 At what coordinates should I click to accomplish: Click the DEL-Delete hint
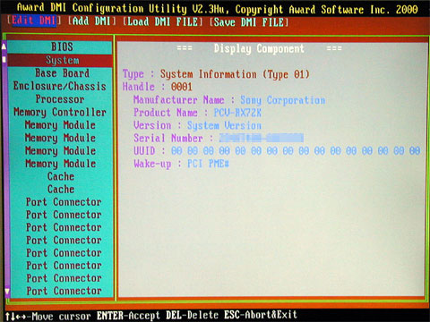click(x=192, y=315)
